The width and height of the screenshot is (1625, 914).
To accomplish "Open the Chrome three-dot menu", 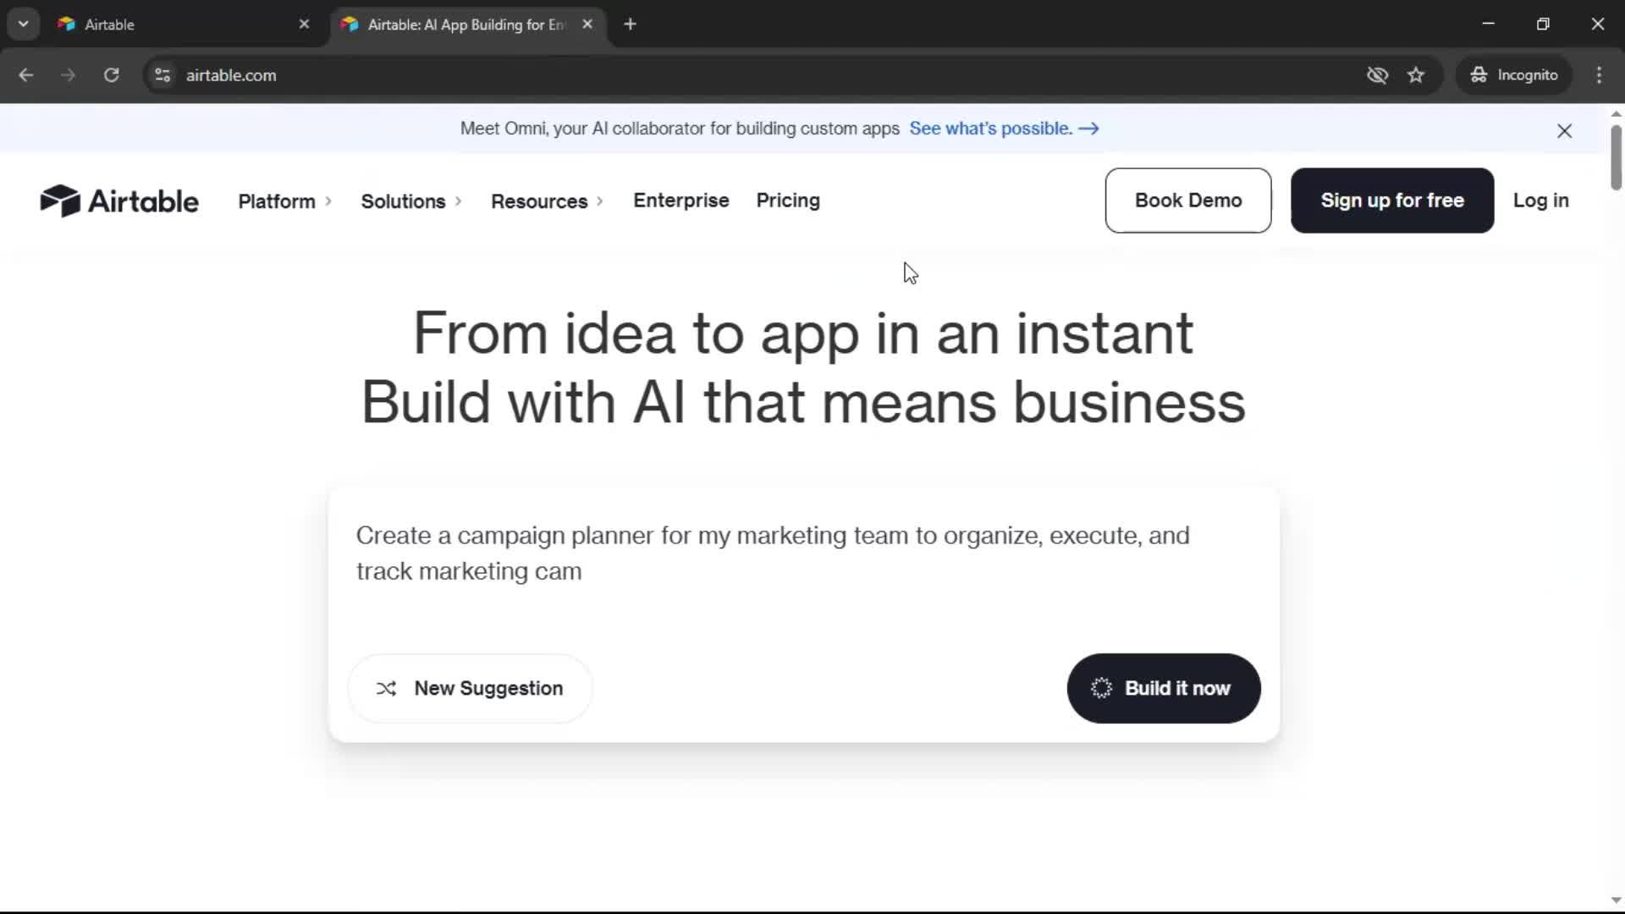I will (1599, 75).
